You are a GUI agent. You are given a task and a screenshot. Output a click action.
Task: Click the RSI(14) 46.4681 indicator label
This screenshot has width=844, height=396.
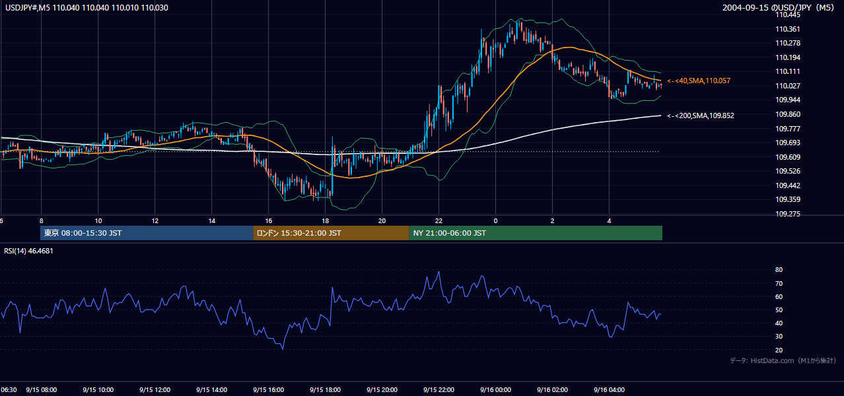coord(28,251)
